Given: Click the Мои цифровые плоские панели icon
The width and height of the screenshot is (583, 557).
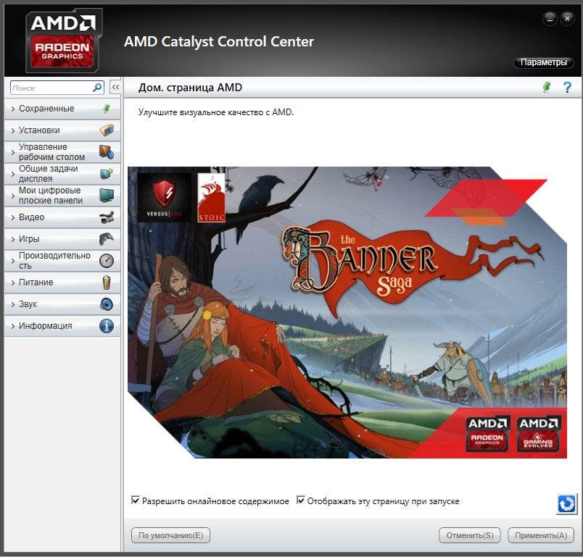Looking at the screenshot, I should click(x=107, y=196).
